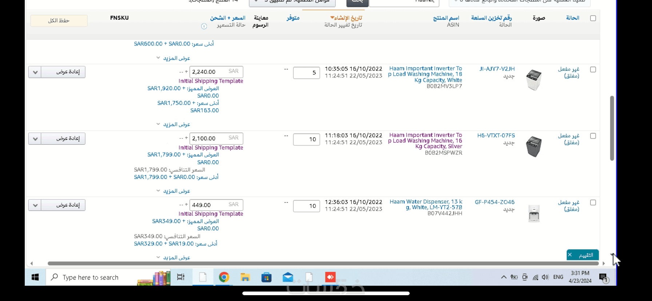The image size is (652, 301).
Task: Open the first blank document taskbar icon
Action: pos(203,277)
